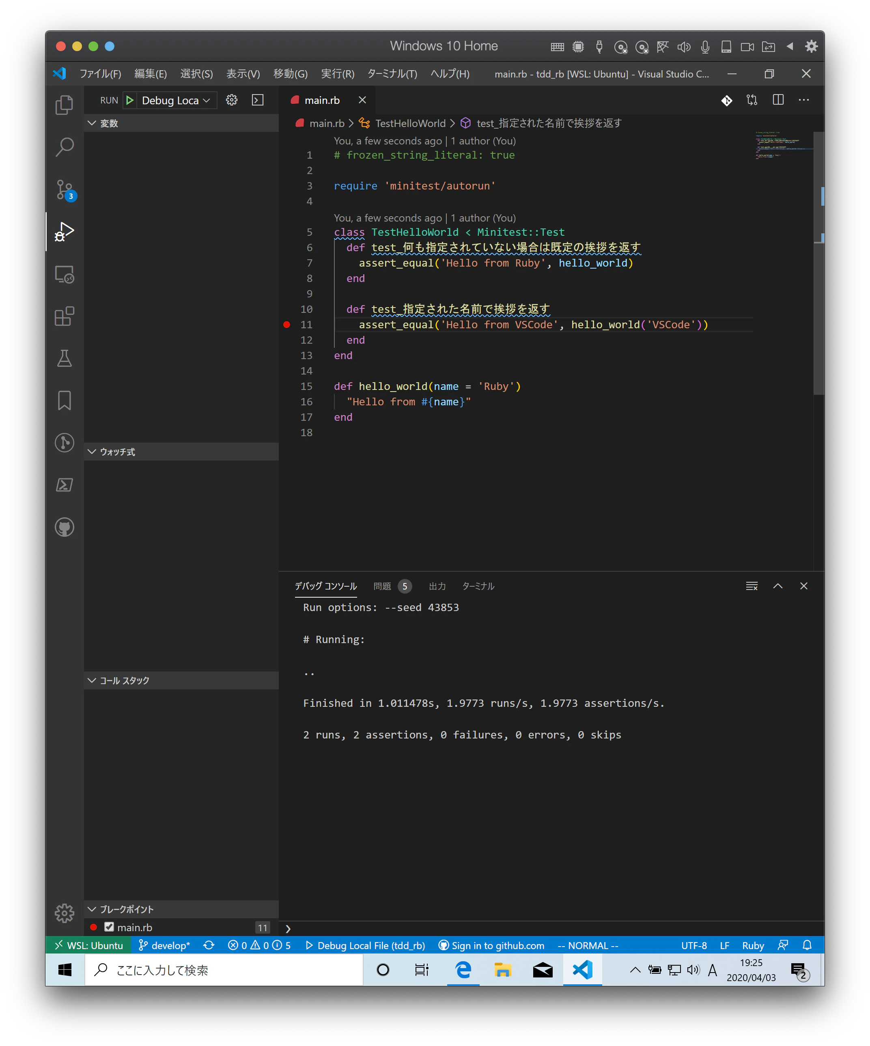Switch to the 出力 panel tab

tap(437, 586)
